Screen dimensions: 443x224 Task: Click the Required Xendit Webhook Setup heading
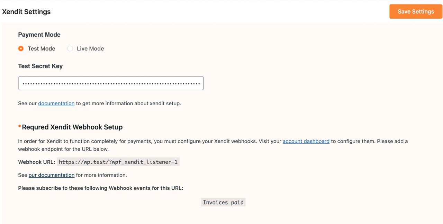pos(72,127)
